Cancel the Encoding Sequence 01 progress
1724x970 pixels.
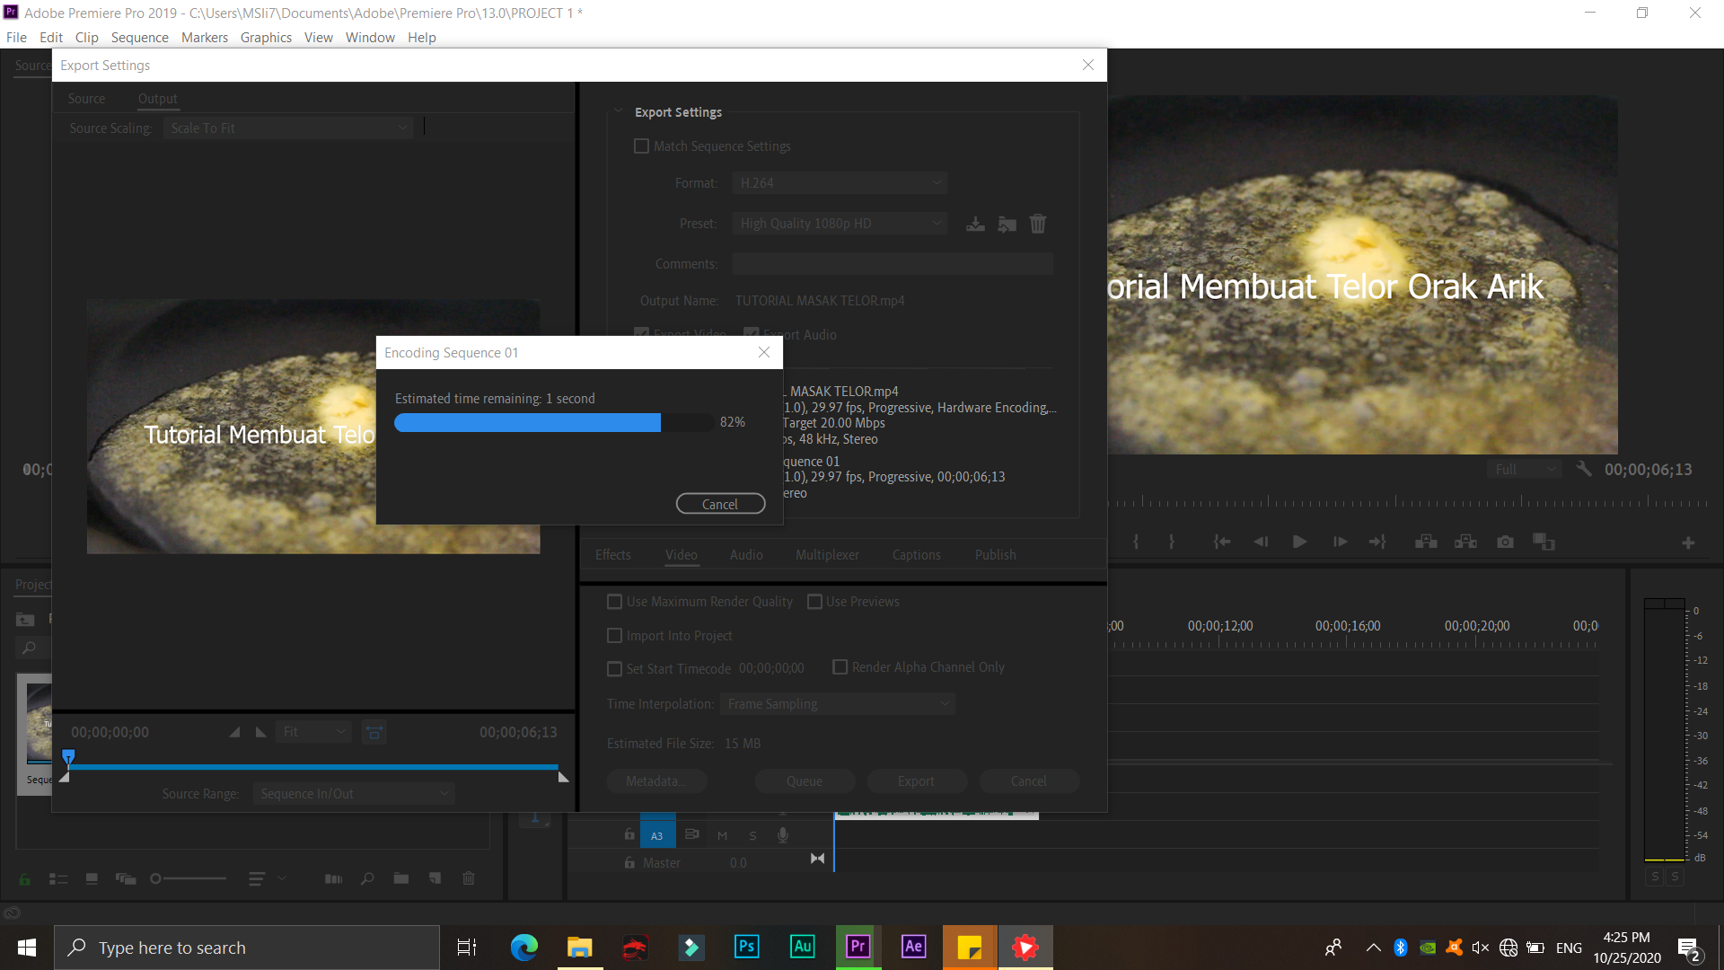720,504
